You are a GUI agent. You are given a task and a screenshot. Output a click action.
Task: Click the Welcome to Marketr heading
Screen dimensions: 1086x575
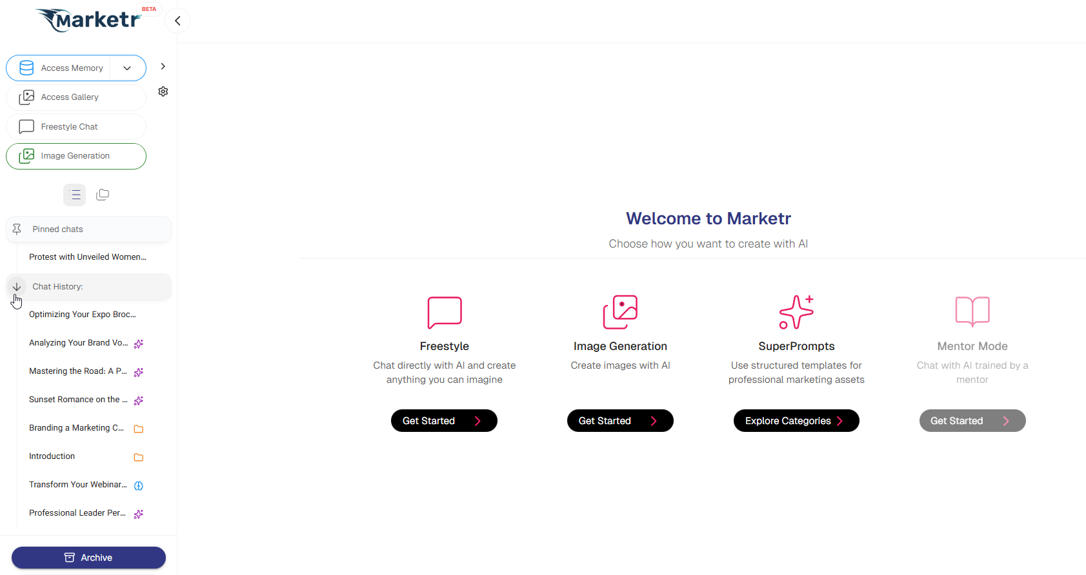tap(709, 219)
